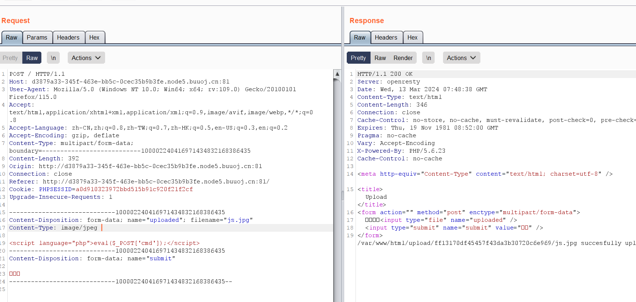Click the Request panel heading
Screen dimensions: 636x302
[16, 20]
